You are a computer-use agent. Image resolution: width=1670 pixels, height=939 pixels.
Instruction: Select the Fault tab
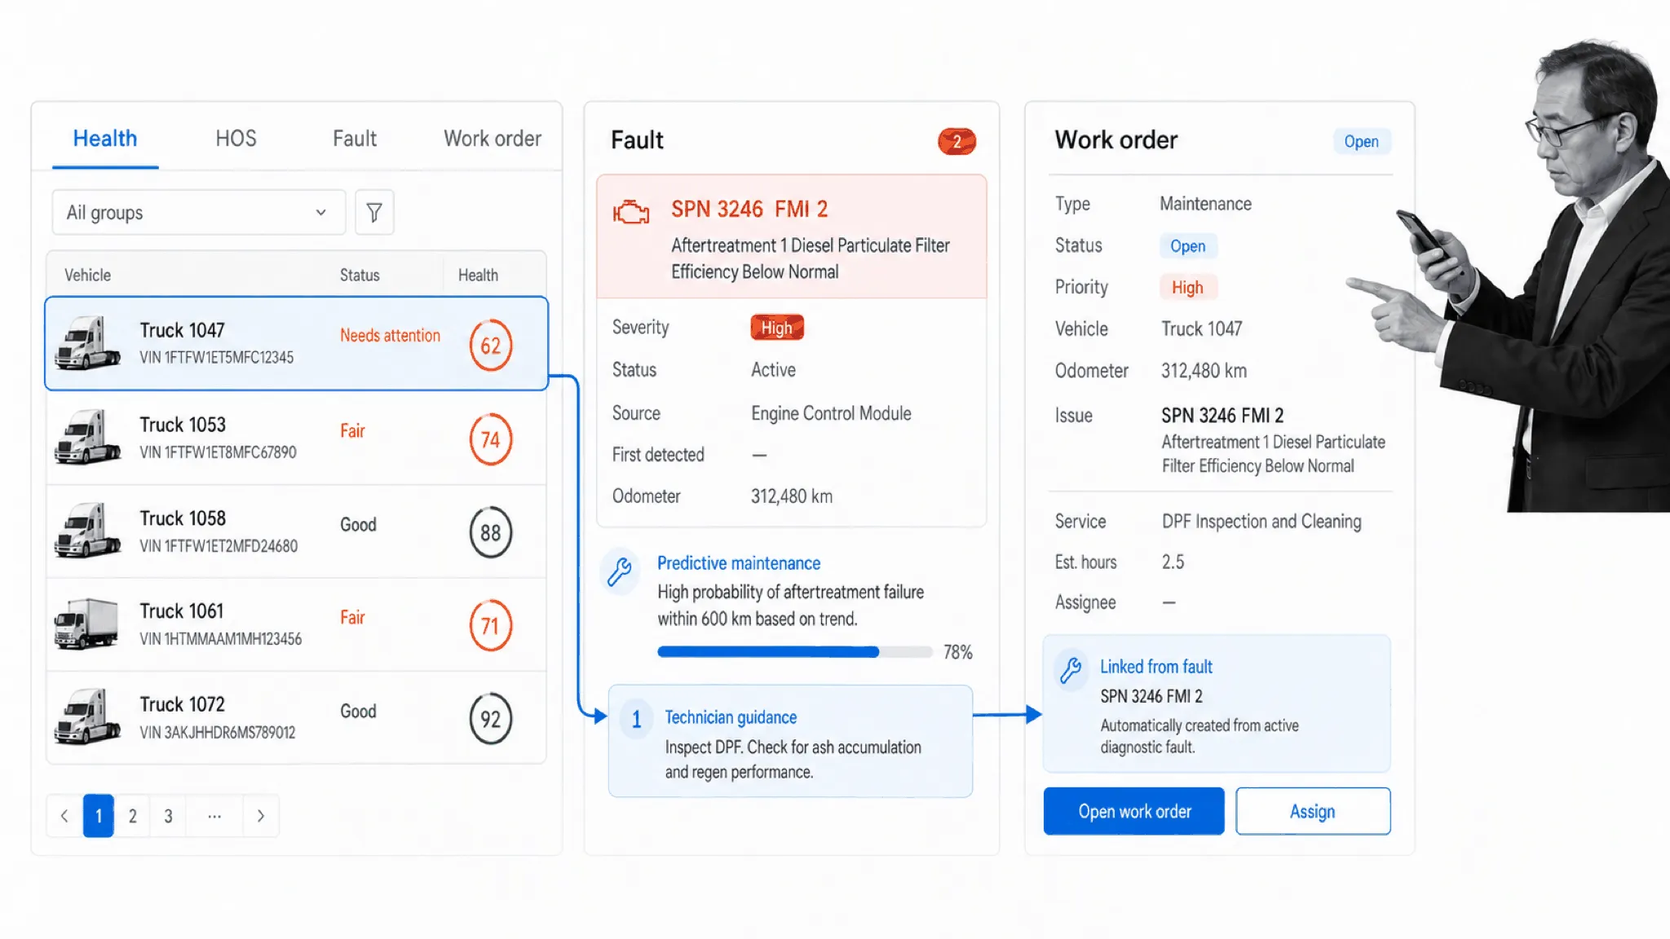click(355, 139)
